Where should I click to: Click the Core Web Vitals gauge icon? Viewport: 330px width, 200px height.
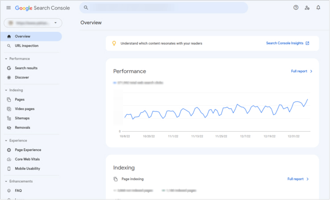(9, 159)
